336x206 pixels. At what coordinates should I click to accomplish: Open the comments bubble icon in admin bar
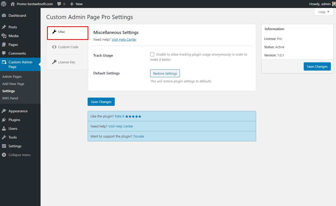coord(59,4)
